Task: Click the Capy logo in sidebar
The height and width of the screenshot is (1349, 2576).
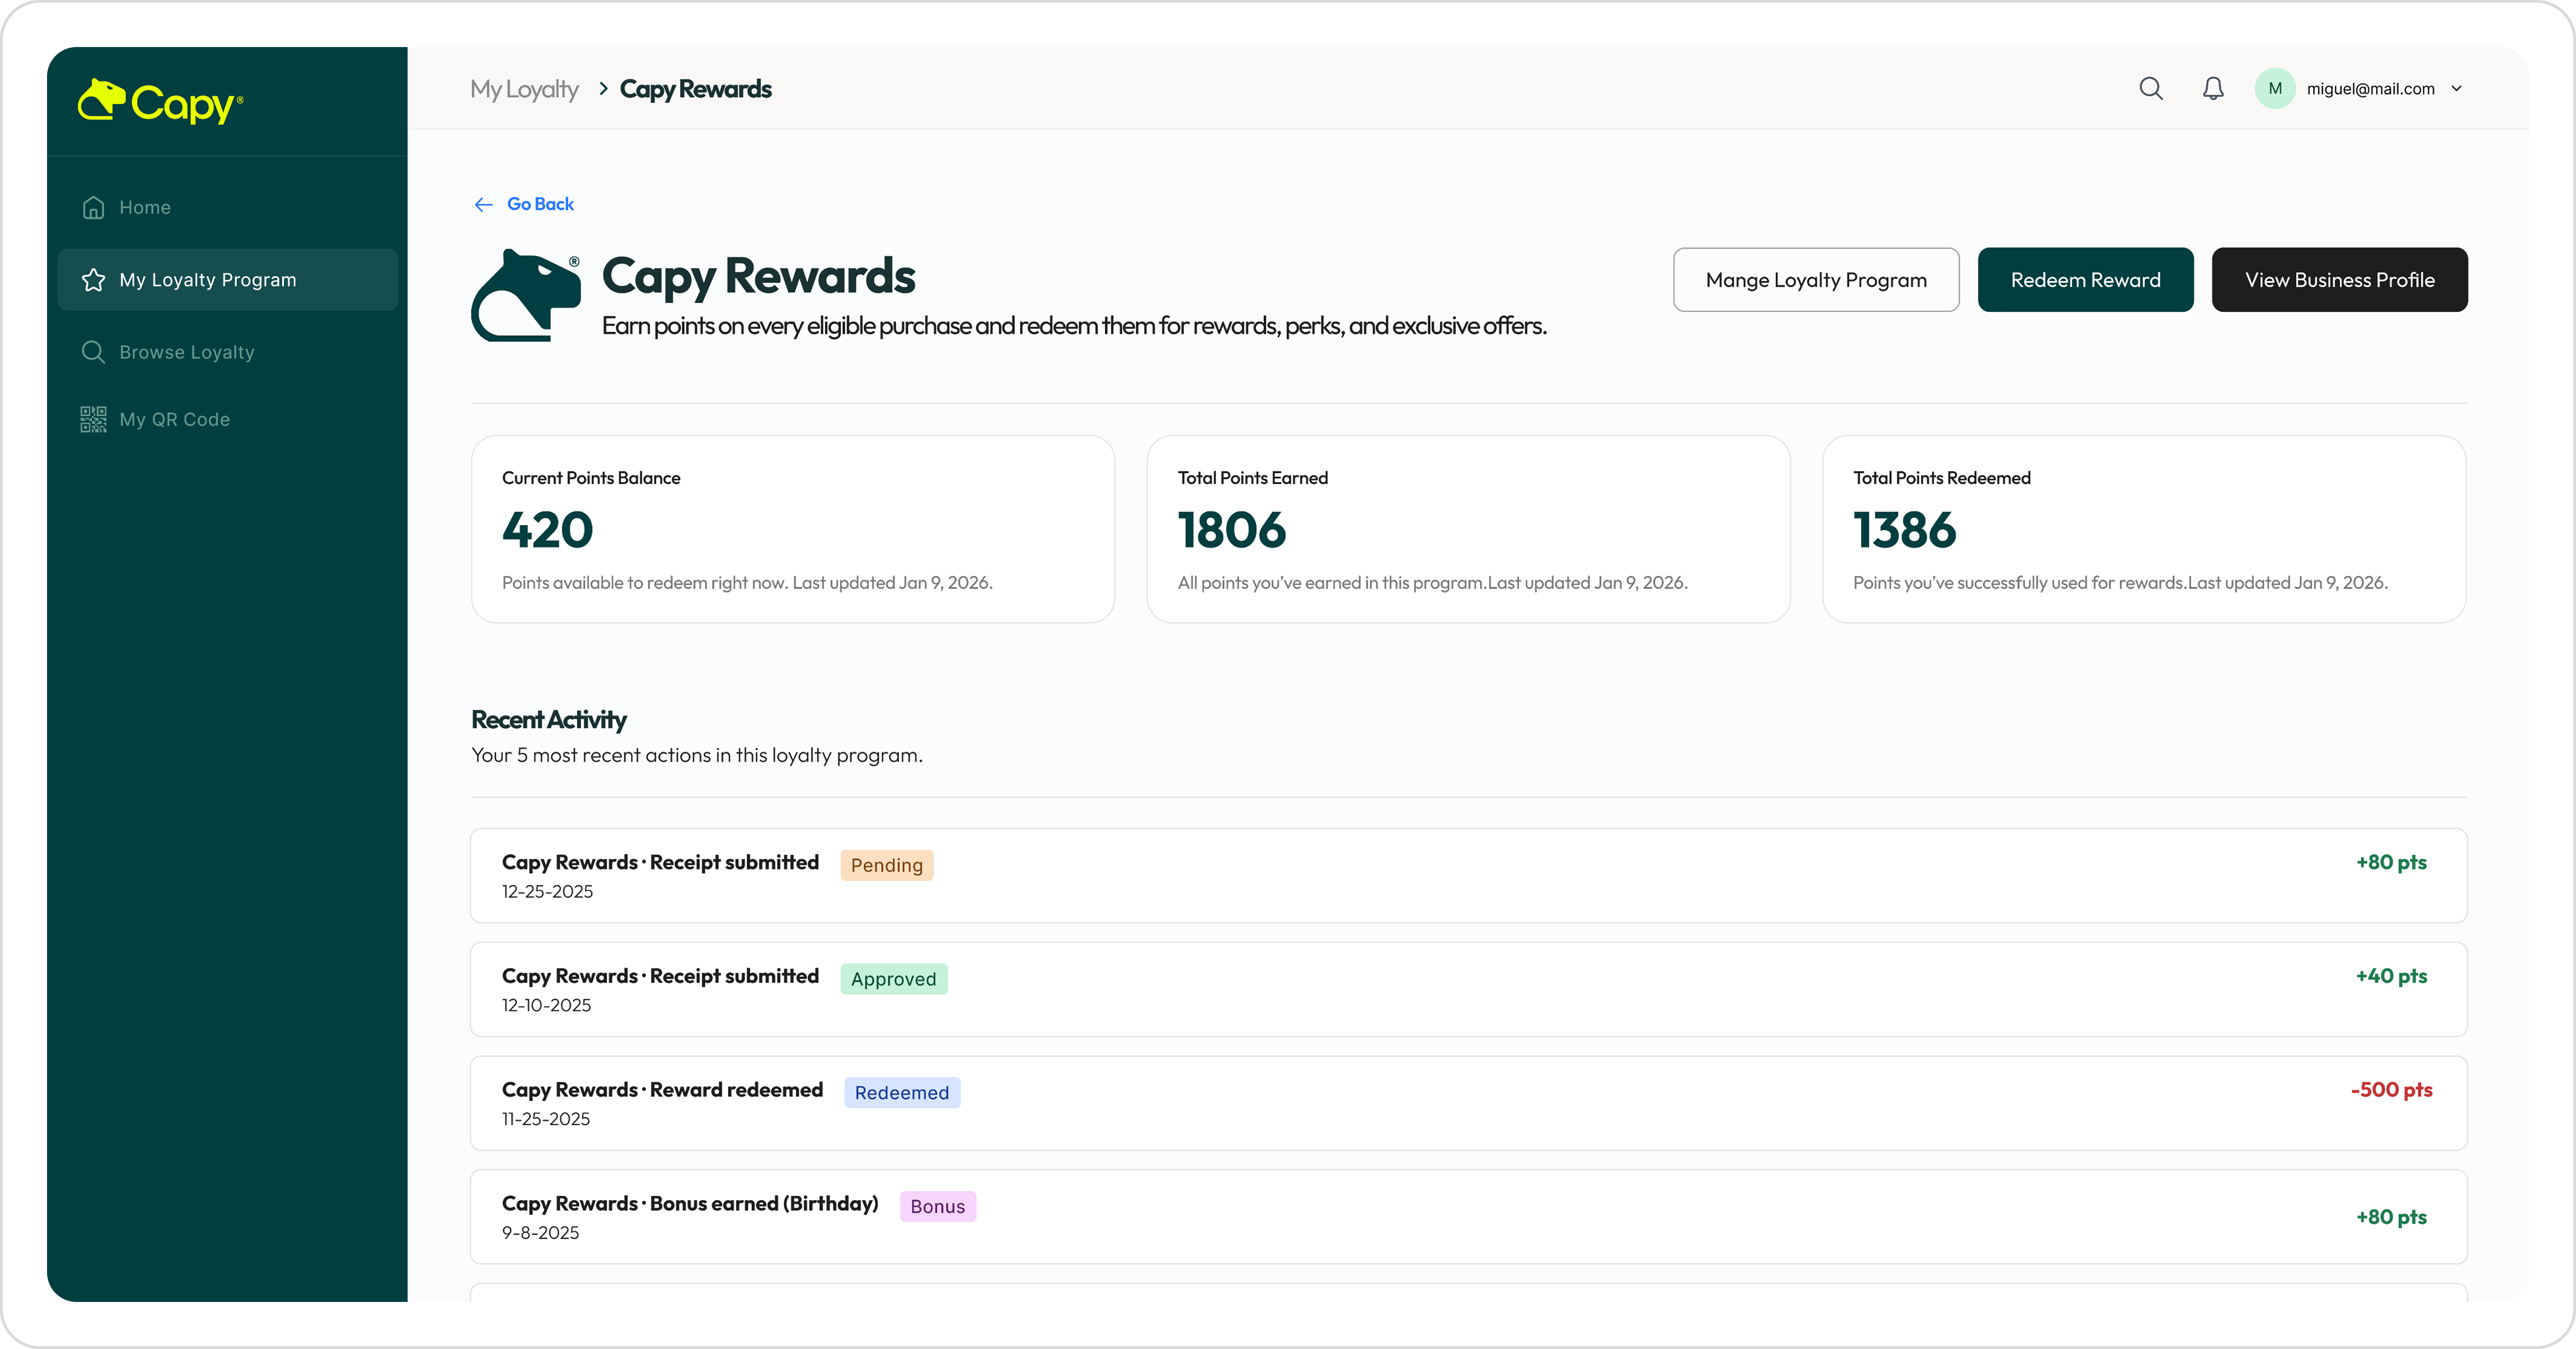Action: coord(160,102)
